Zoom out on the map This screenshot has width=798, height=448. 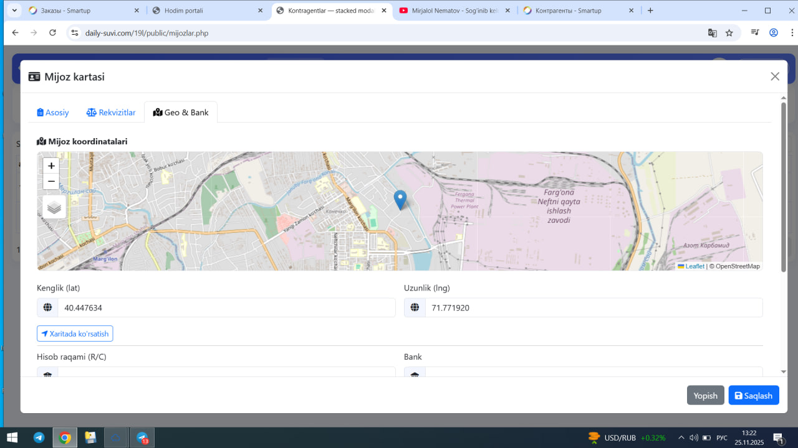coord(51,182)
